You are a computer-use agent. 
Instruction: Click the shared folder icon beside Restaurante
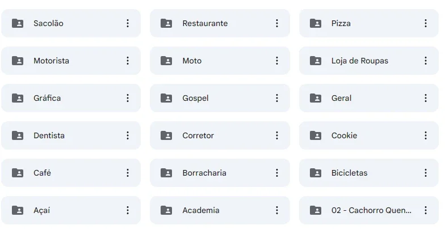166,23
